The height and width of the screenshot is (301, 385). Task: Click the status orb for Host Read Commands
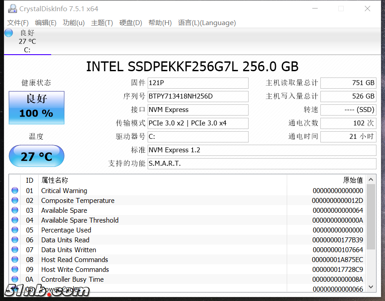[15, 259]
